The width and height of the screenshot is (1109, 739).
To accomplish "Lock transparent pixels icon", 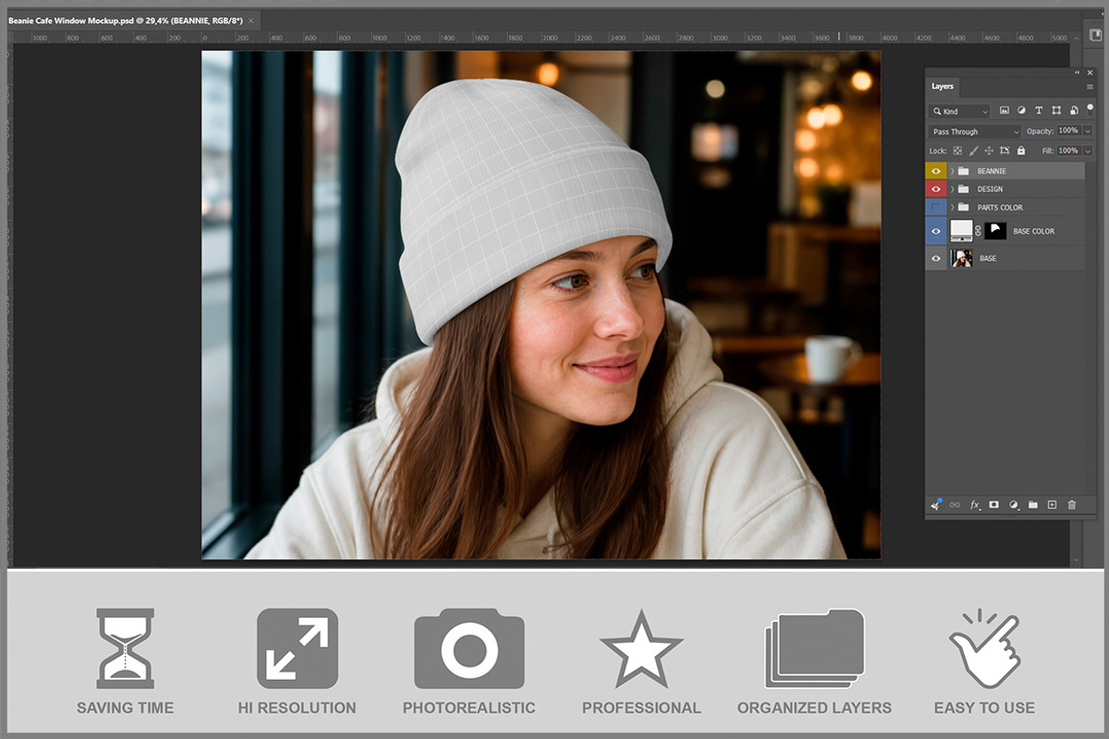I will pyautogui.click(x=957, y=151).
